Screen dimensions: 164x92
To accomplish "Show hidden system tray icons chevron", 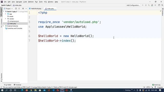I will pos(134,90).
